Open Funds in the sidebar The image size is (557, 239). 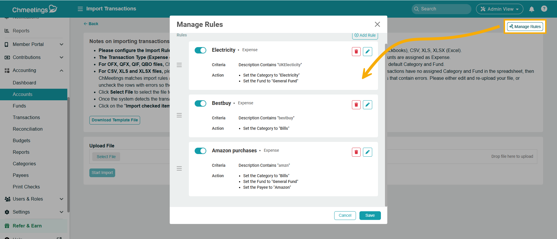pos(19,106)
